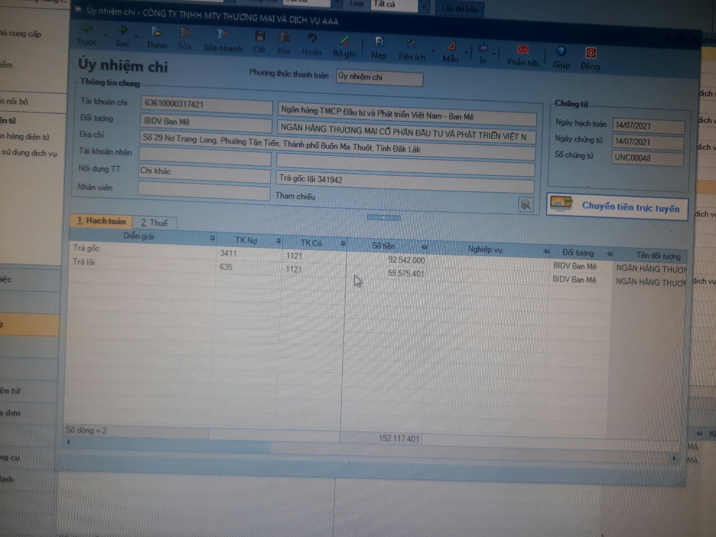Print voucher using In
716x537 pixels.
coord(483,53)
